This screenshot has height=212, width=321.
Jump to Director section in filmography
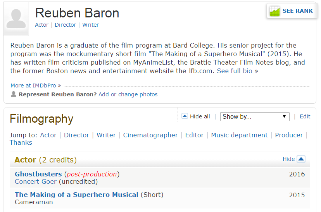pyautogui.click(x=76, y=135)
